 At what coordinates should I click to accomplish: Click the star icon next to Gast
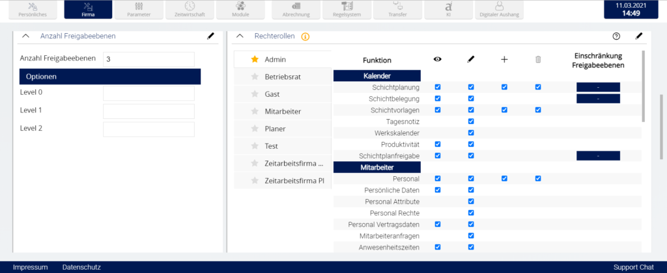[x=255, y=94]
